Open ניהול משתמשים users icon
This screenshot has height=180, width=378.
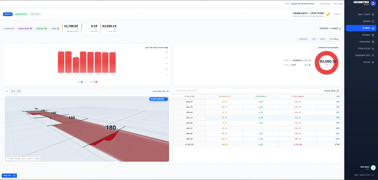click(373, 55)
